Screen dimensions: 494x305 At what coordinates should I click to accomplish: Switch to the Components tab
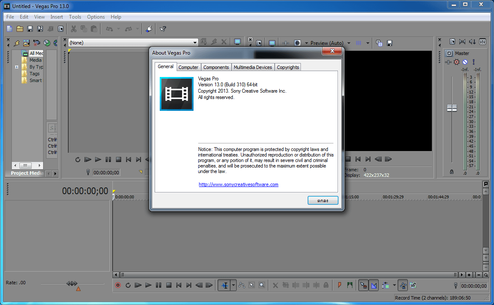(x=216, y=67)
